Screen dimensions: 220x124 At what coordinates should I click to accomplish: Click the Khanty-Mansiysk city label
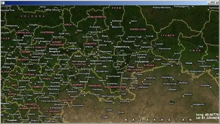tap(162, 8)
